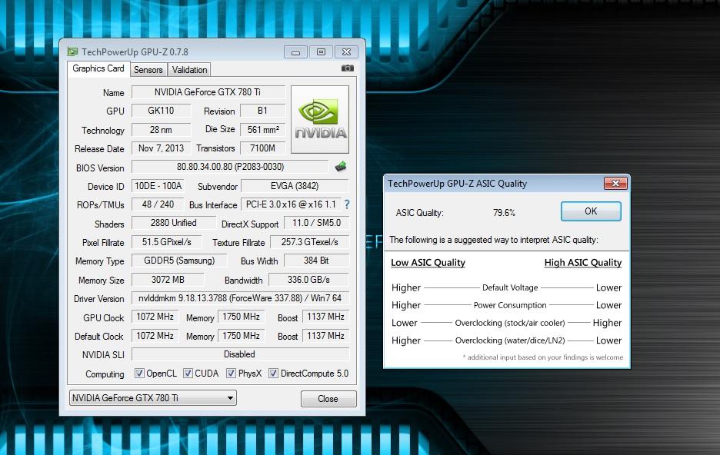Click the Bandwidth field 336.0 GB/s
Image resolution: width=720 pixels, height=455 pixels.
click(x=308, y=279)
